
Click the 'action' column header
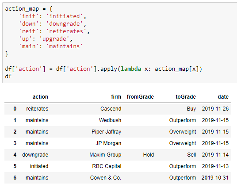(40, 97)
